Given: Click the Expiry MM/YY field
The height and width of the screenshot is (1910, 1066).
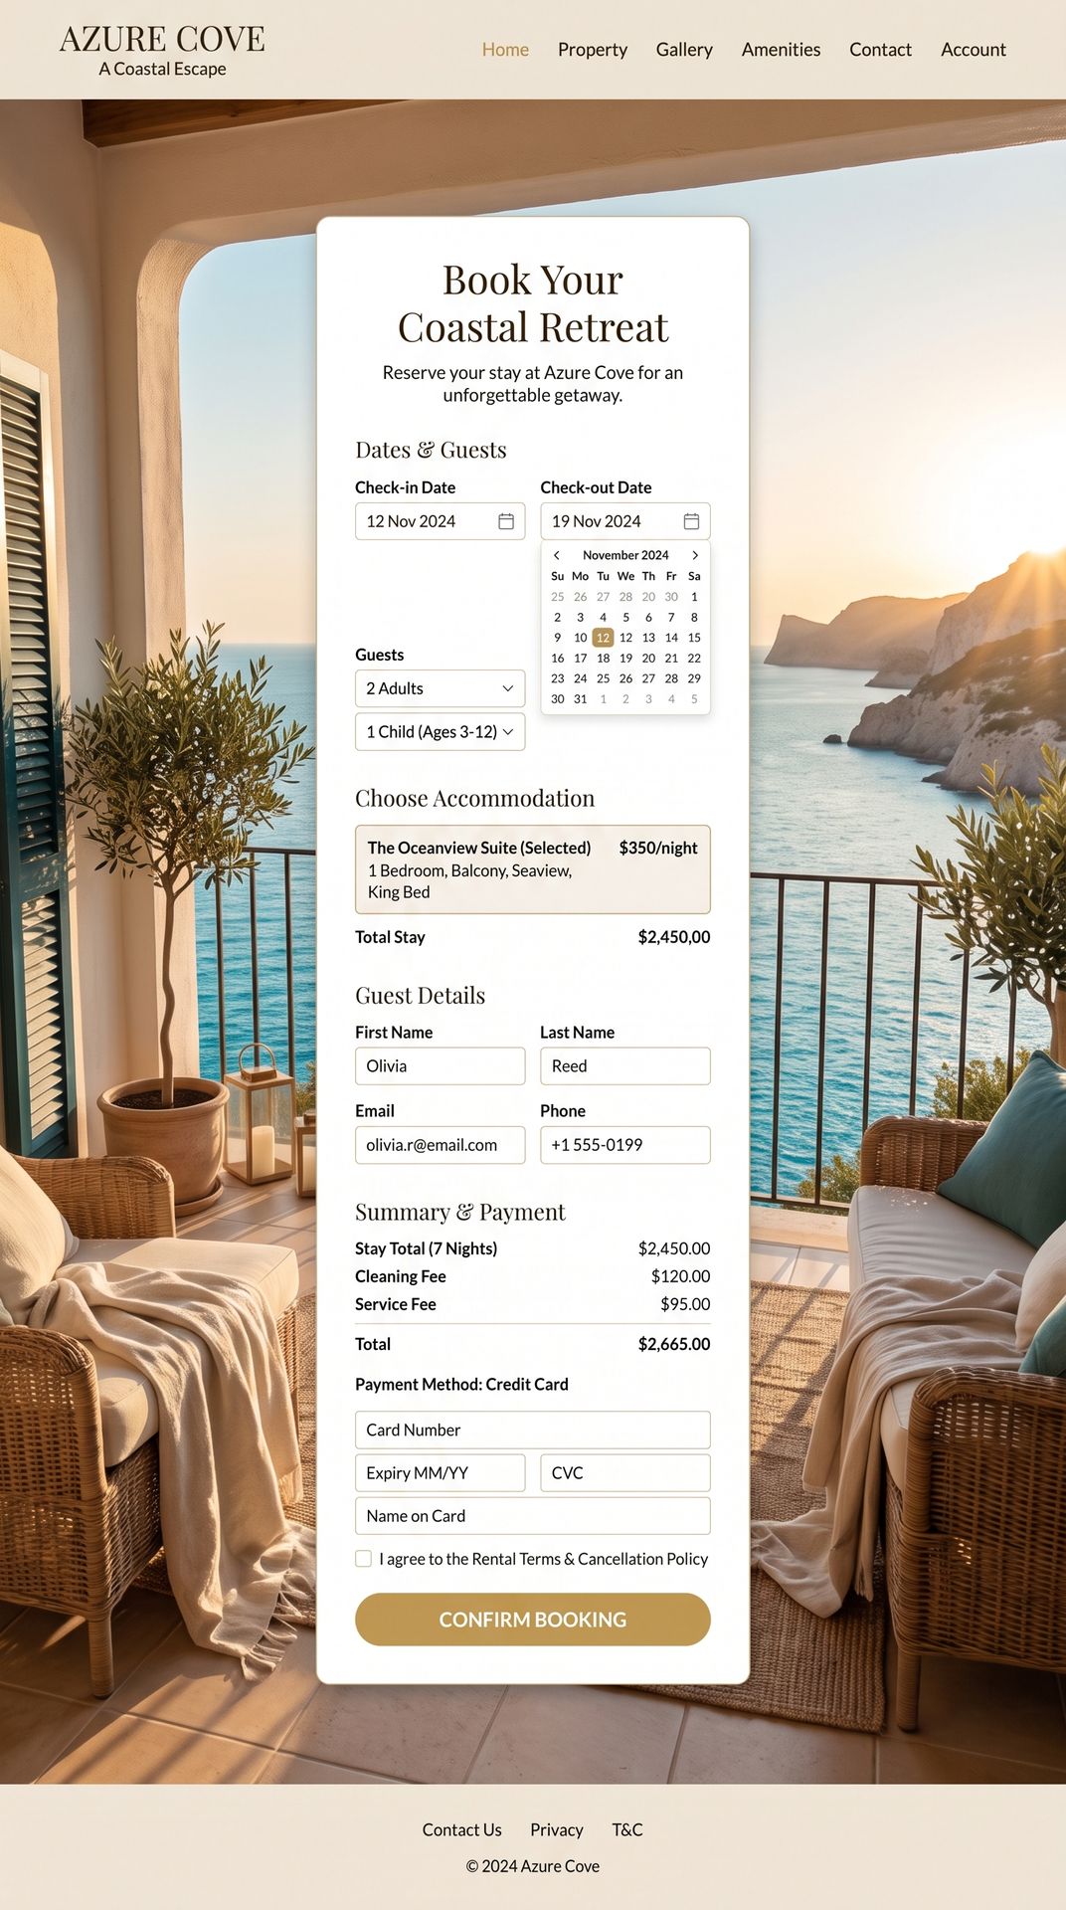Looking at the screenshot, I should pos(440,1473).
